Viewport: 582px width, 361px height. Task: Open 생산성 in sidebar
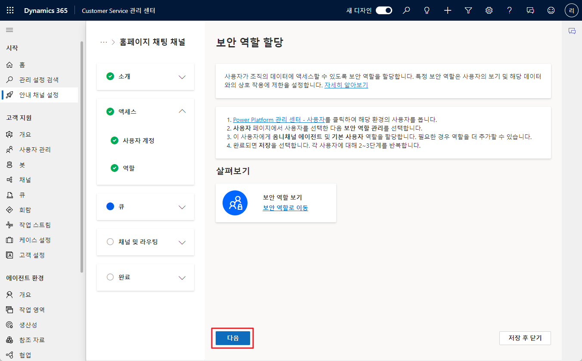pos(39,325)
